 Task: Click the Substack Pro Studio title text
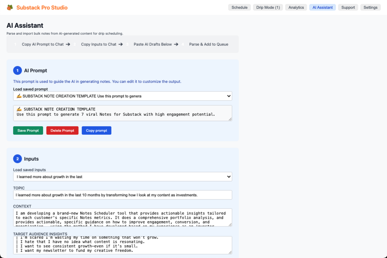click(42, 8)
